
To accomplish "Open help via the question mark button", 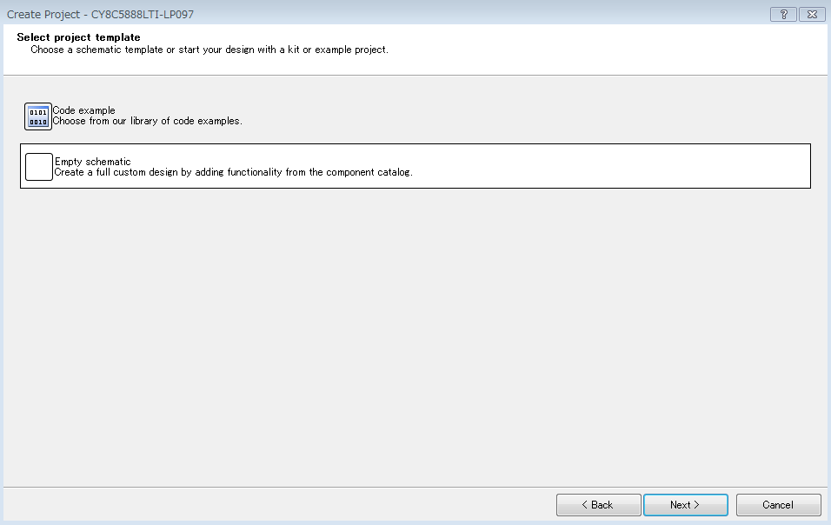I will [783, 14].
